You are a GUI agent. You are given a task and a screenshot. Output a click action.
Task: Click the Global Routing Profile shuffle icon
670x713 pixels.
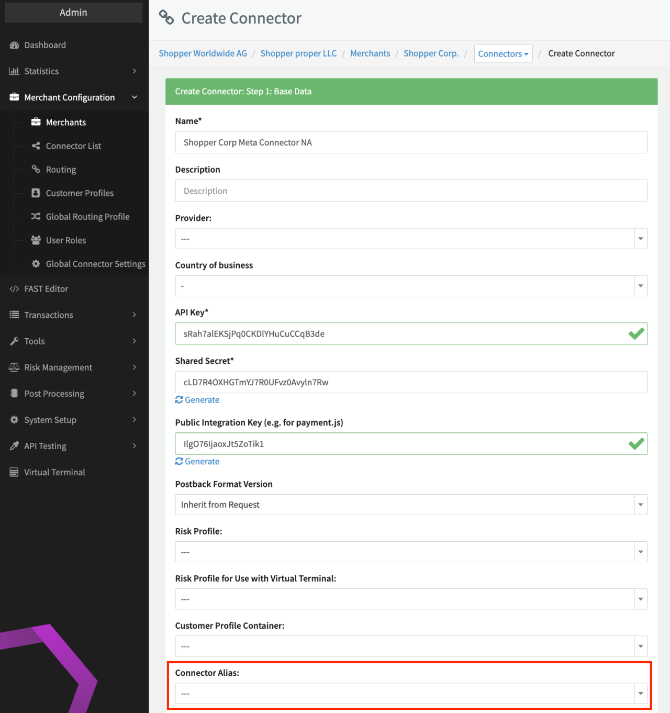[36, 216]
